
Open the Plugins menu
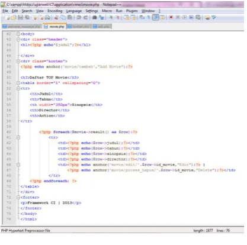click(x=132, y=11)
